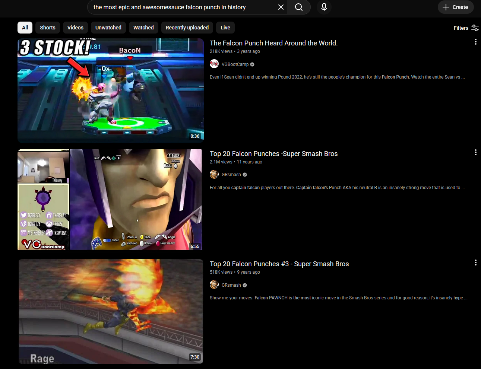This screenshot has width=481, height=369.
Task: Open more options for 'Top 20 Falcon Punches #3'
Action: click(x=475, y=263)
